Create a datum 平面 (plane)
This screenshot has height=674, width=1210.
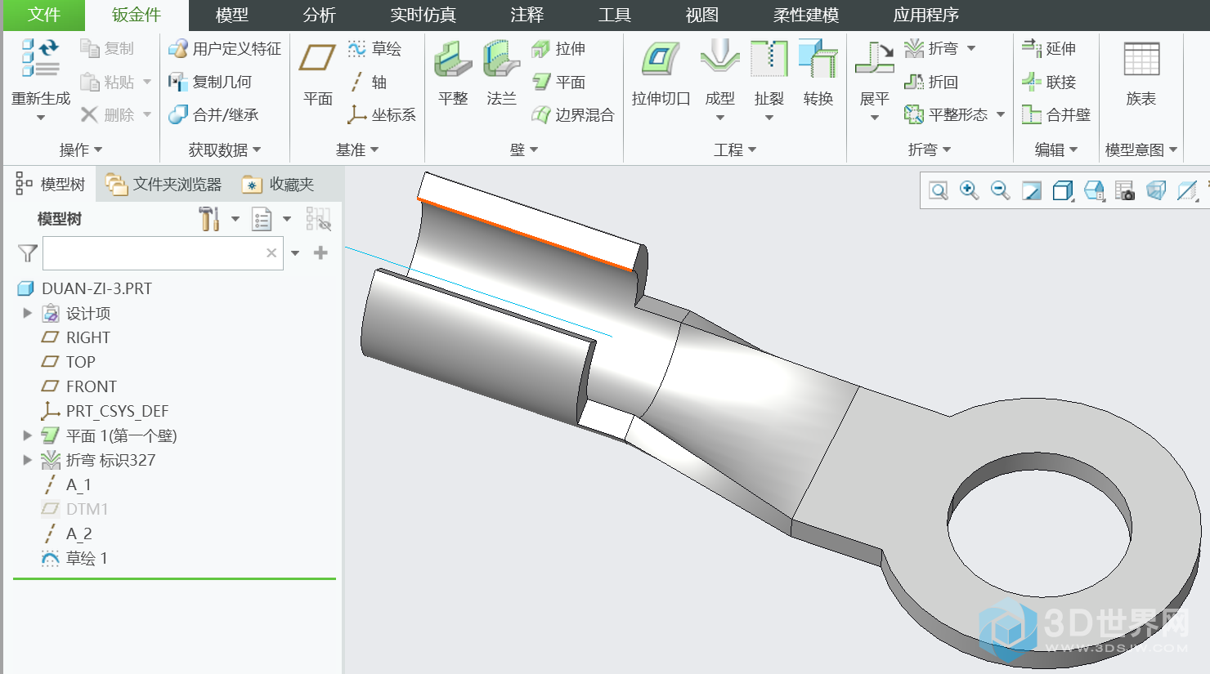[x=317, y=75]
